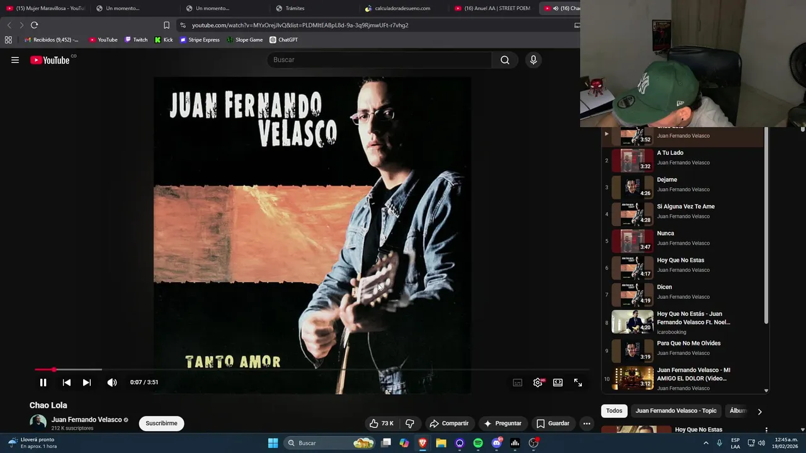The image size is (806, 453).
Task: Open MI AMIGO EL DOLOR video
Action: pos(683,379)
